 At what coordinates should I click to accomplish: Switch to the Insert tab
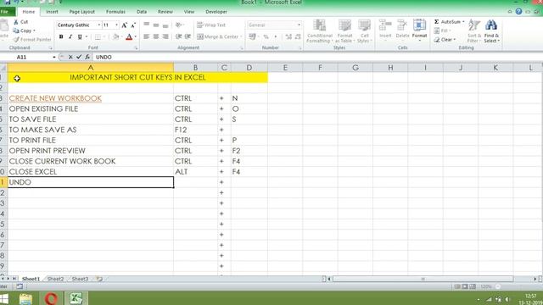52,12
